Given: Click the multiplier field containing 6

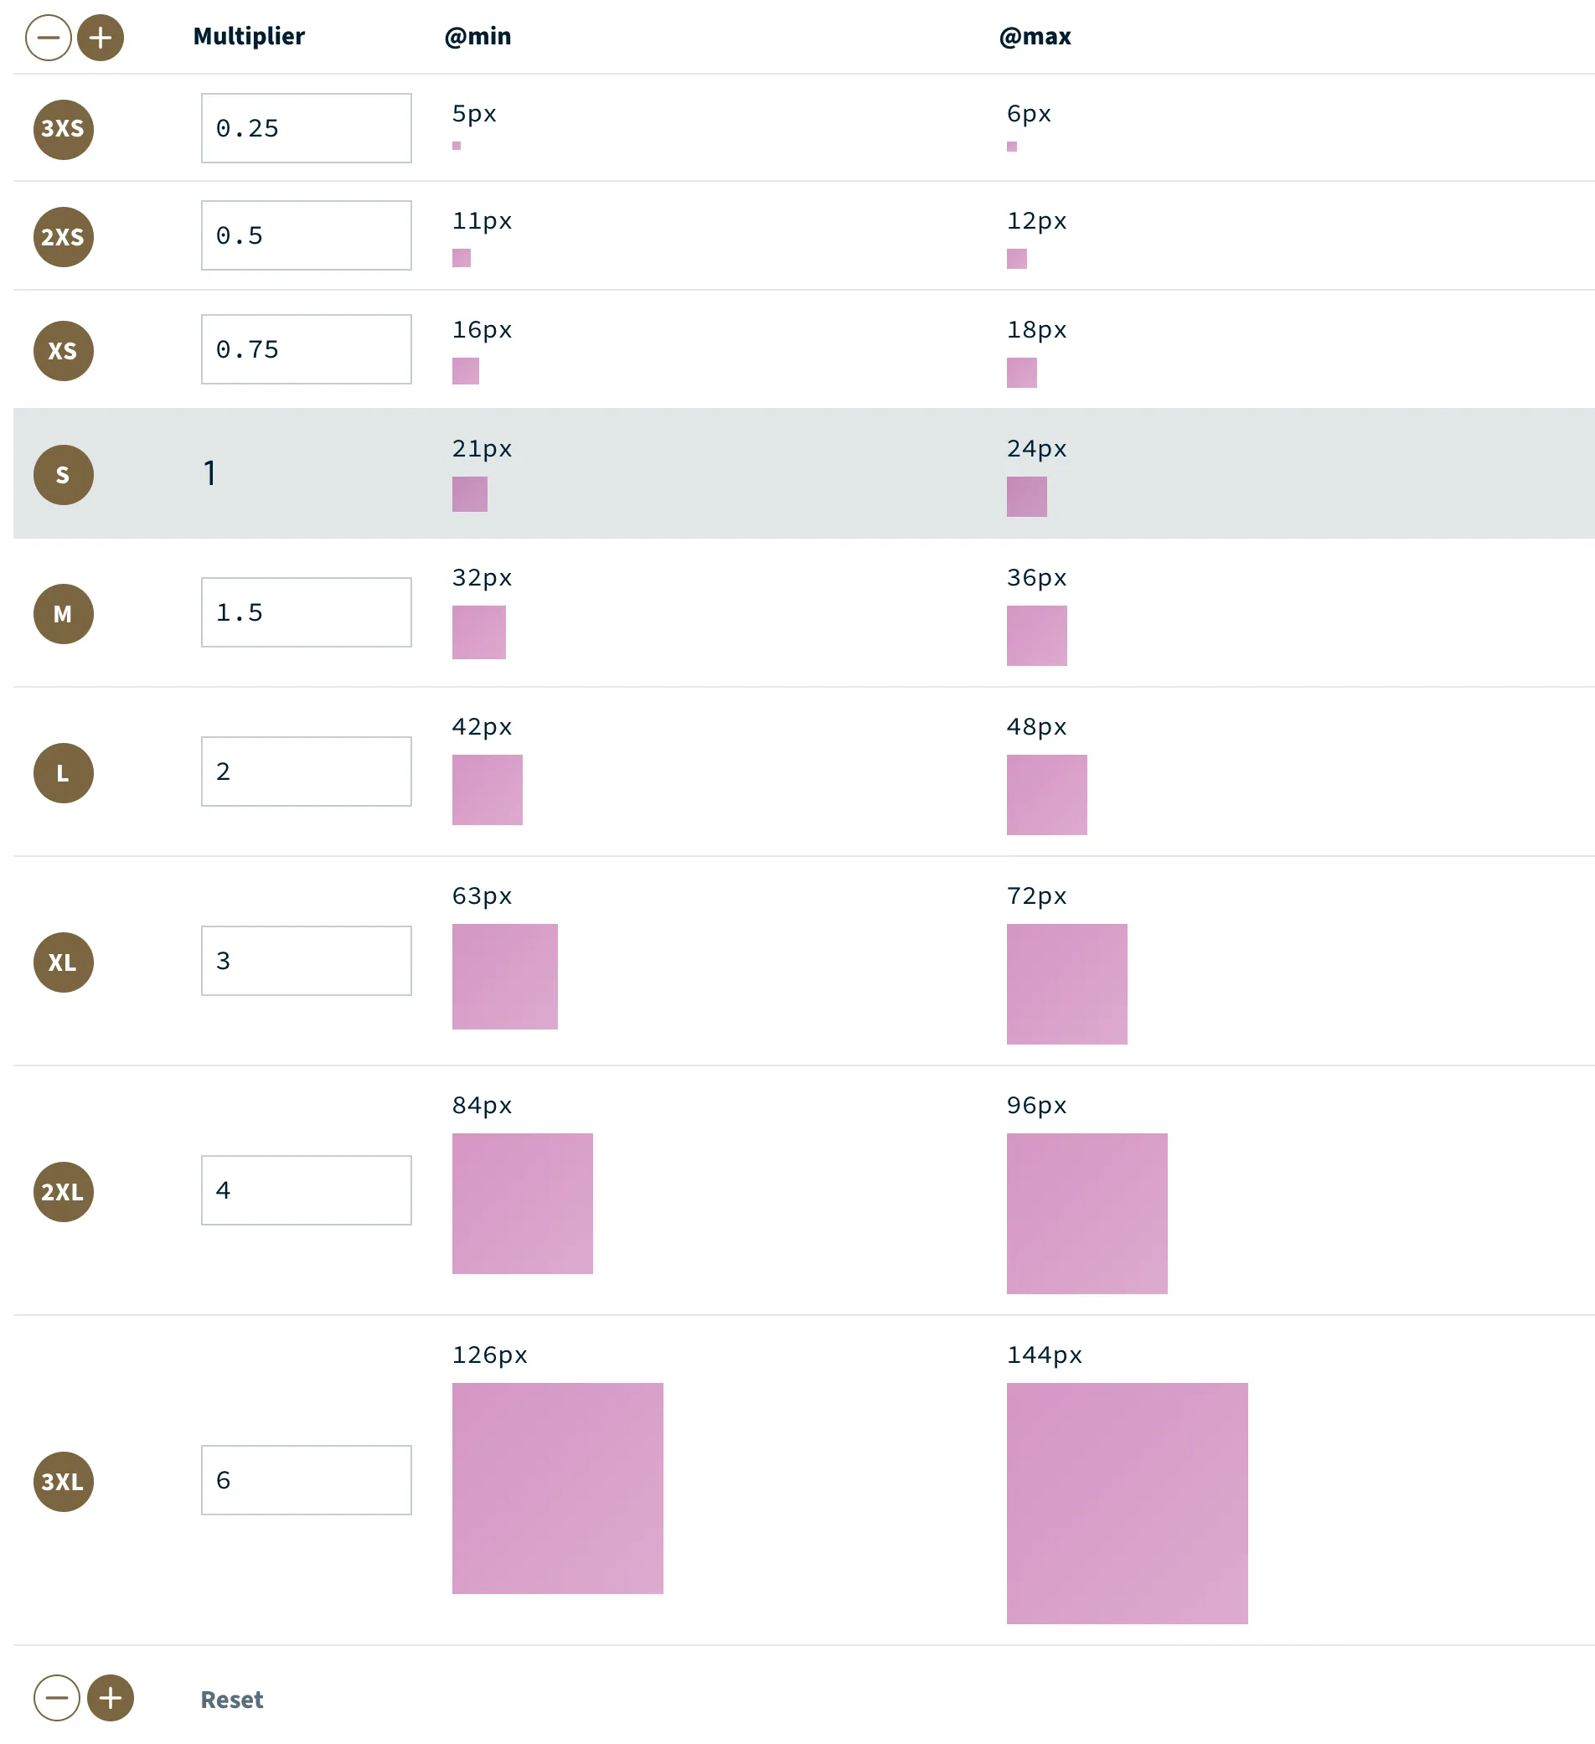Looking at the screenshot, I should pyautogui.click(x=307, y=1480).
